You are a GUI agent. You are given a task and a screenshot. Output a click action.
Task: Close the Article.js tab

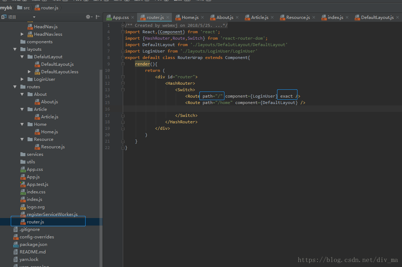pos(272,18)
